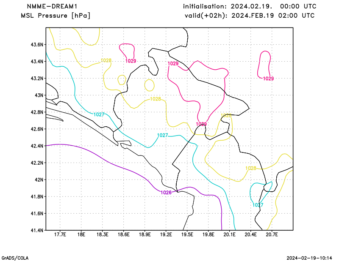Click the 41.6N latitude axis label
This screenshot has width=339, height=261.
37,213
